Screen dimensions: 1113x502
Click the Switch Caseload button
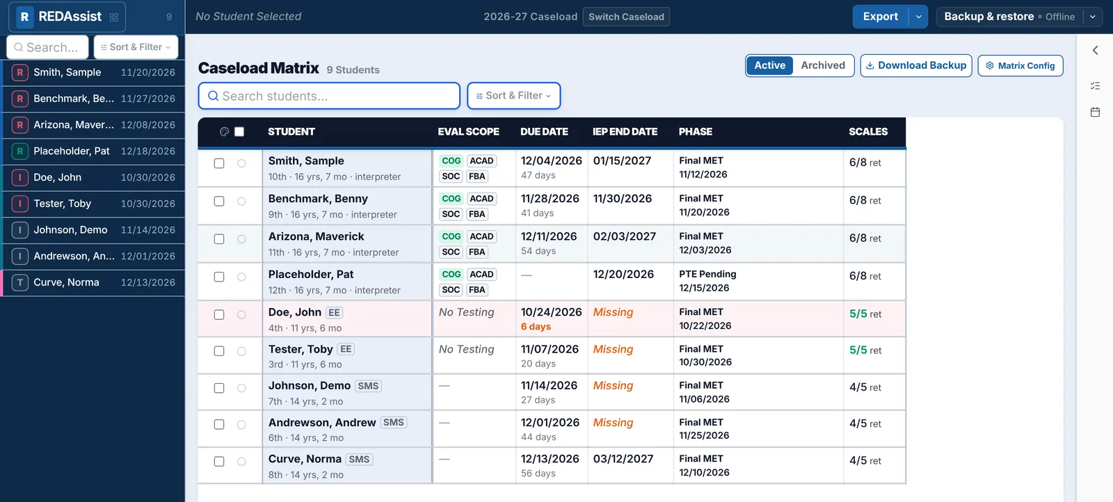(626, 17)
